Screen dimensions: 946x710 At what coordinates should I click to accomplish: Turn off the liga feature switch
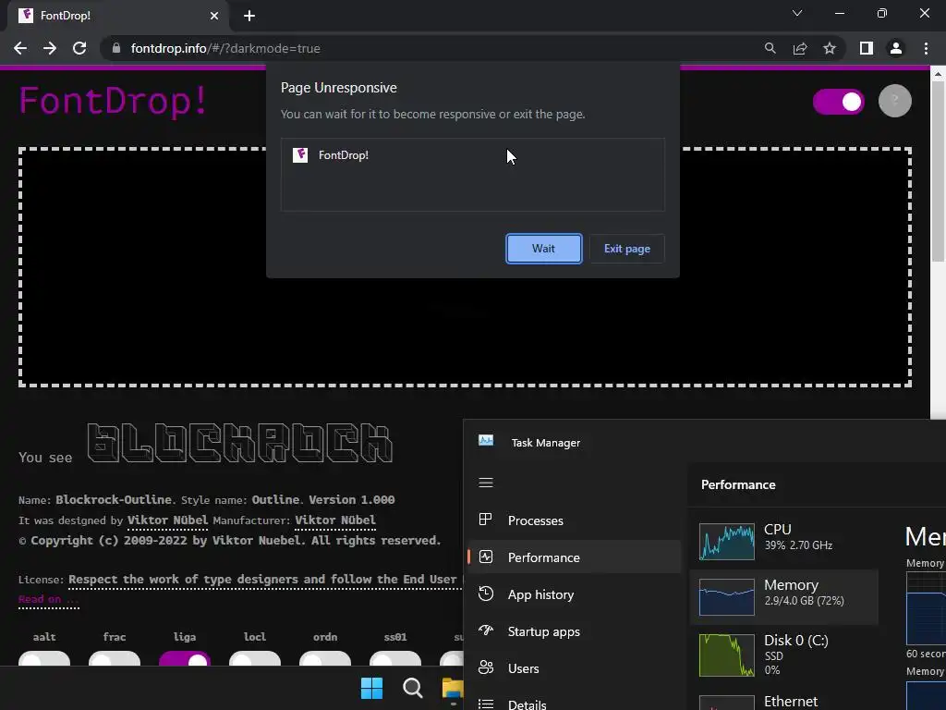[185, 658]
